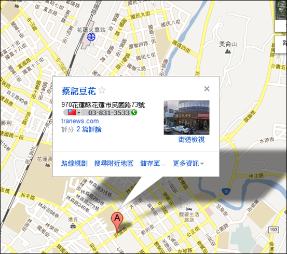Click the Route 193 road shield
Viewport: 287px width, 254px height.
click(x=274, y=230)
